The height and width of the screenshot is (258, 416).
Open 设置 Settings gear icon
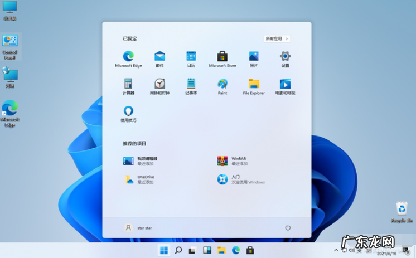[x=285, y=59]
